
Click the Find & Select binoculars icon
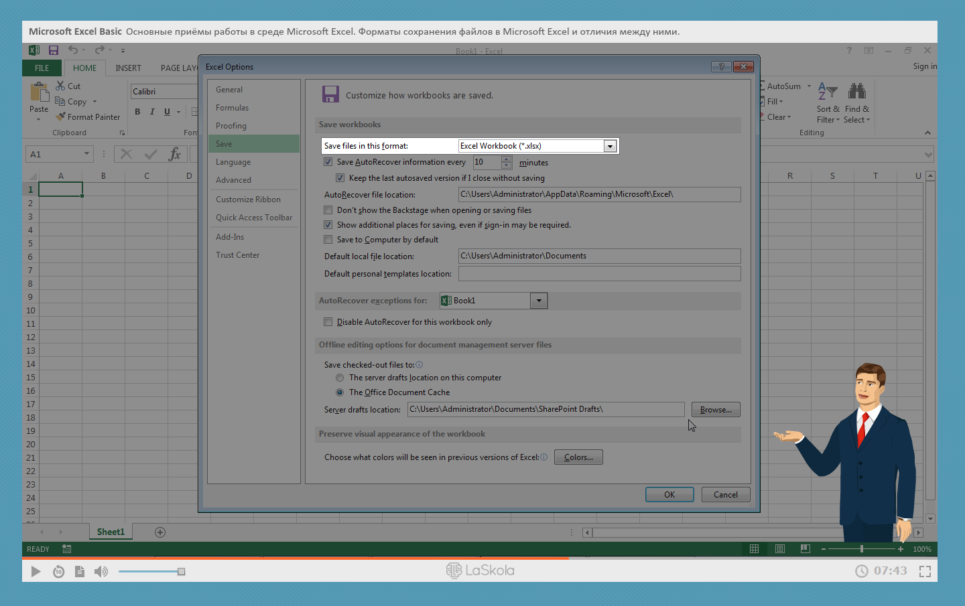tap(856, 92)
